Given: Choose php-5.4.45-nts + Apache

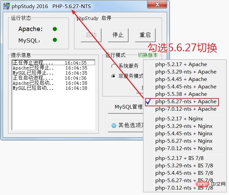Looking at the screenshot, I should [186, 87].
